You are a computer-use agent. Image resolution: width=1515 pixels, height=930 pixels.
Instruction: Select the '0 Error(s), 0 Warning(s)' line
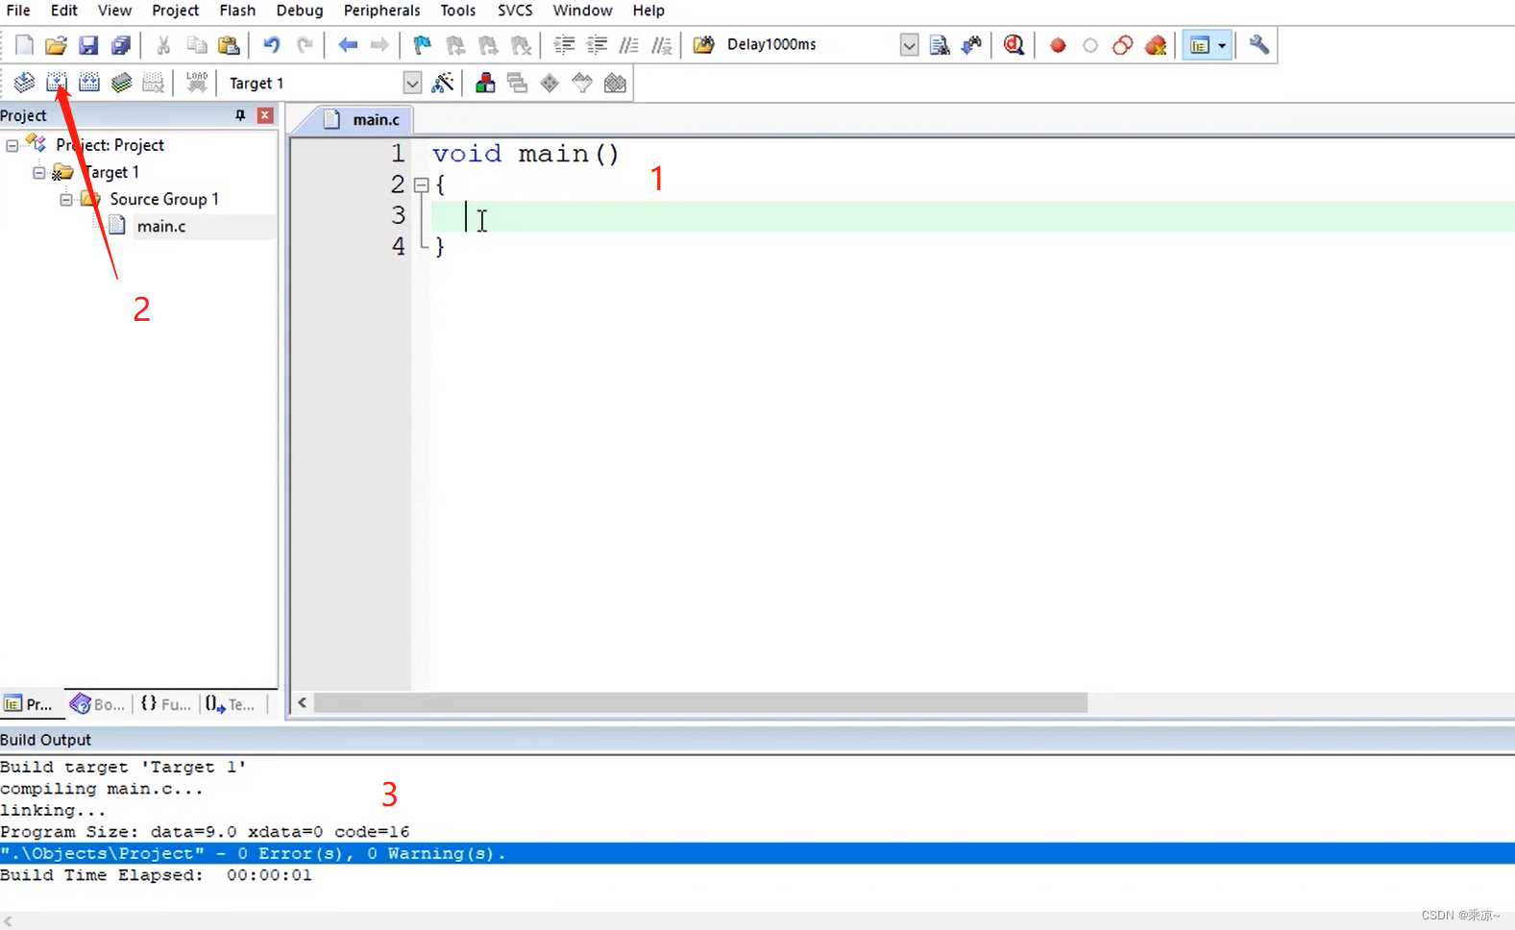(757, 854)
